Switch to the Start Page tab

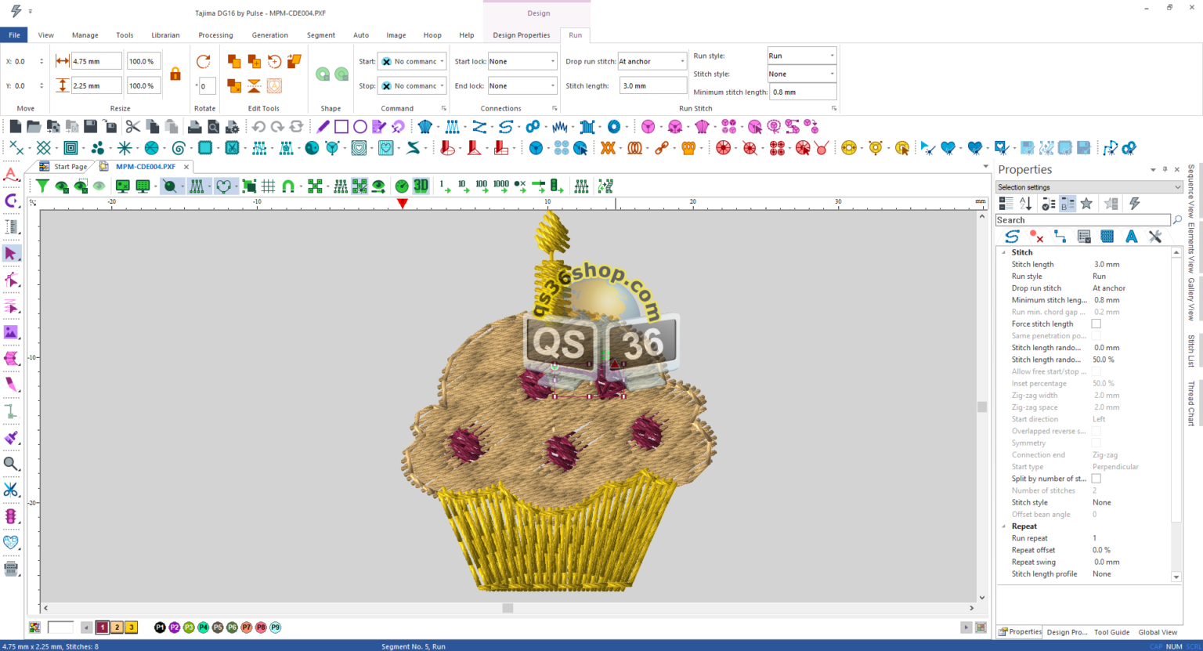click(x=70, y=167)
